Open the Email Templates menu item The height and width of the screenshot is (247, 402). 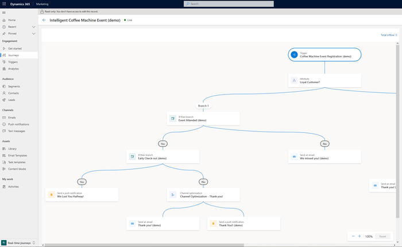[x=19, y=155]
